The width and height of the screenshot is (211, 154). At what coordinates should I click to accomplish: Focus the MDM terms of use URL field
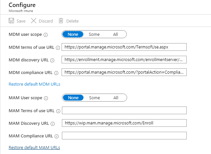click(x=124, y=47)
